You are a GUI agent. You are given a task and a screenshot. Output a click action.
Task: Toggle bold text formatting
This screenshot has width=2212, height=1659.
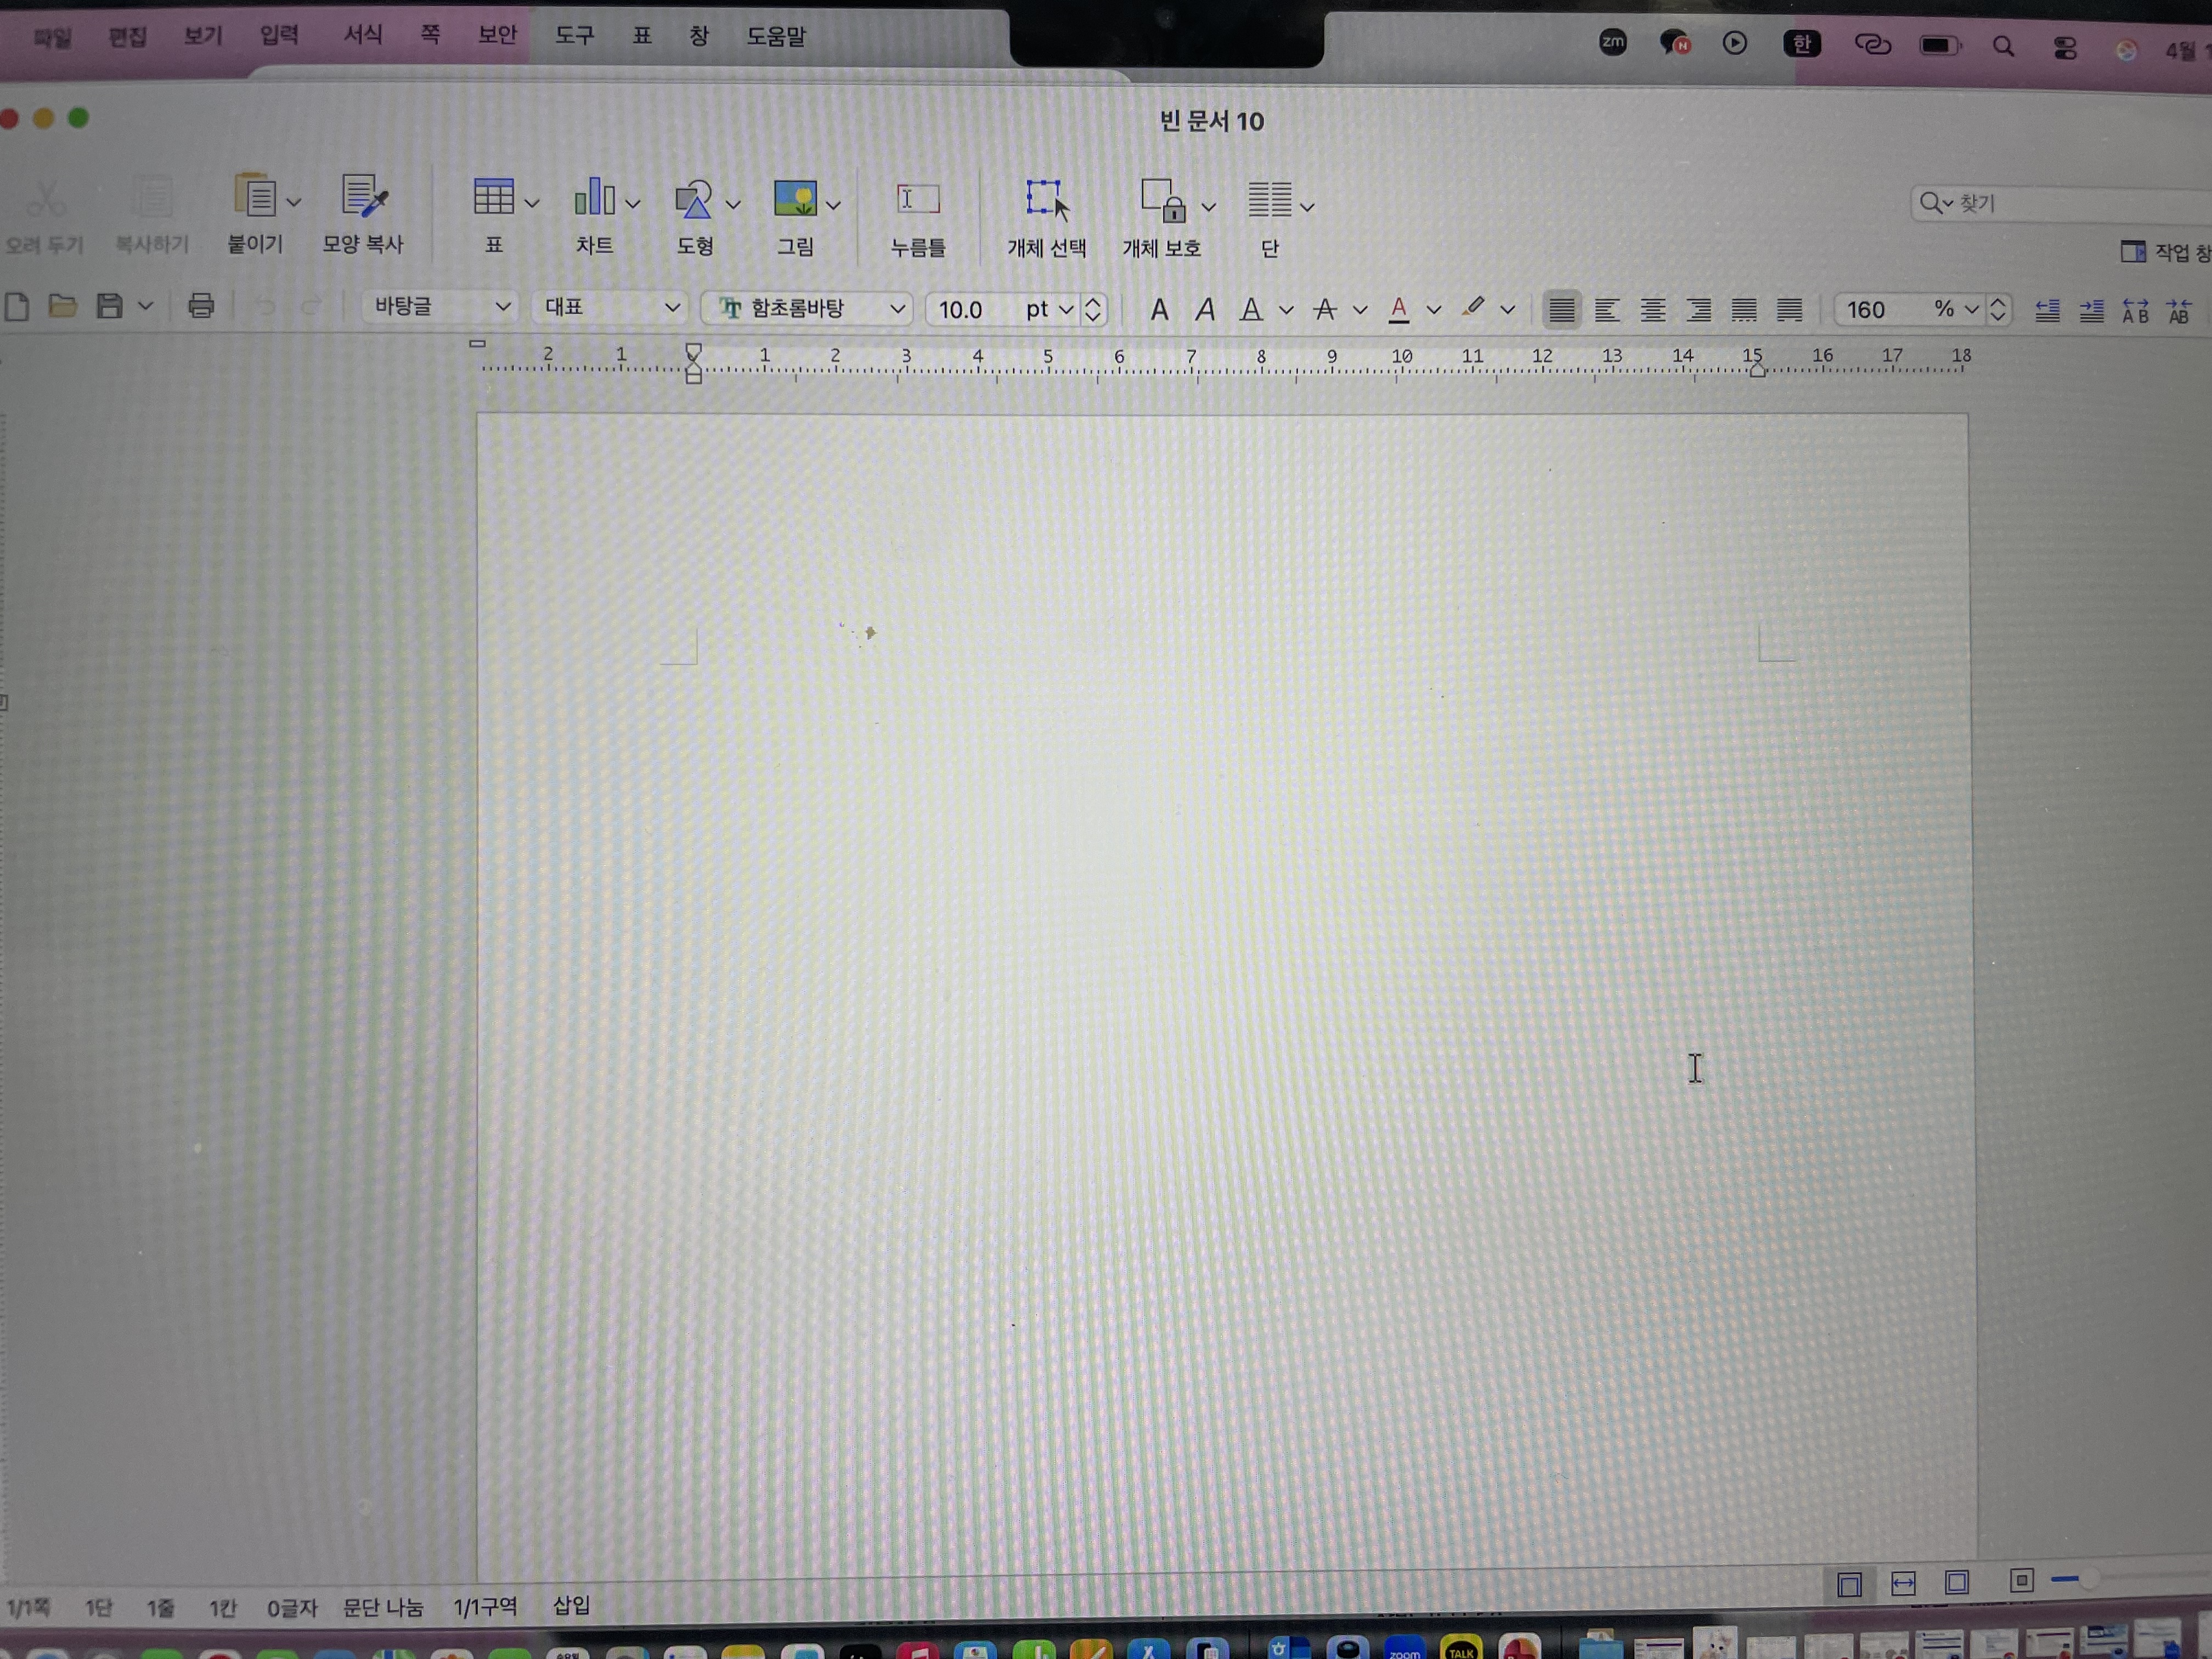pos(1159,309)
